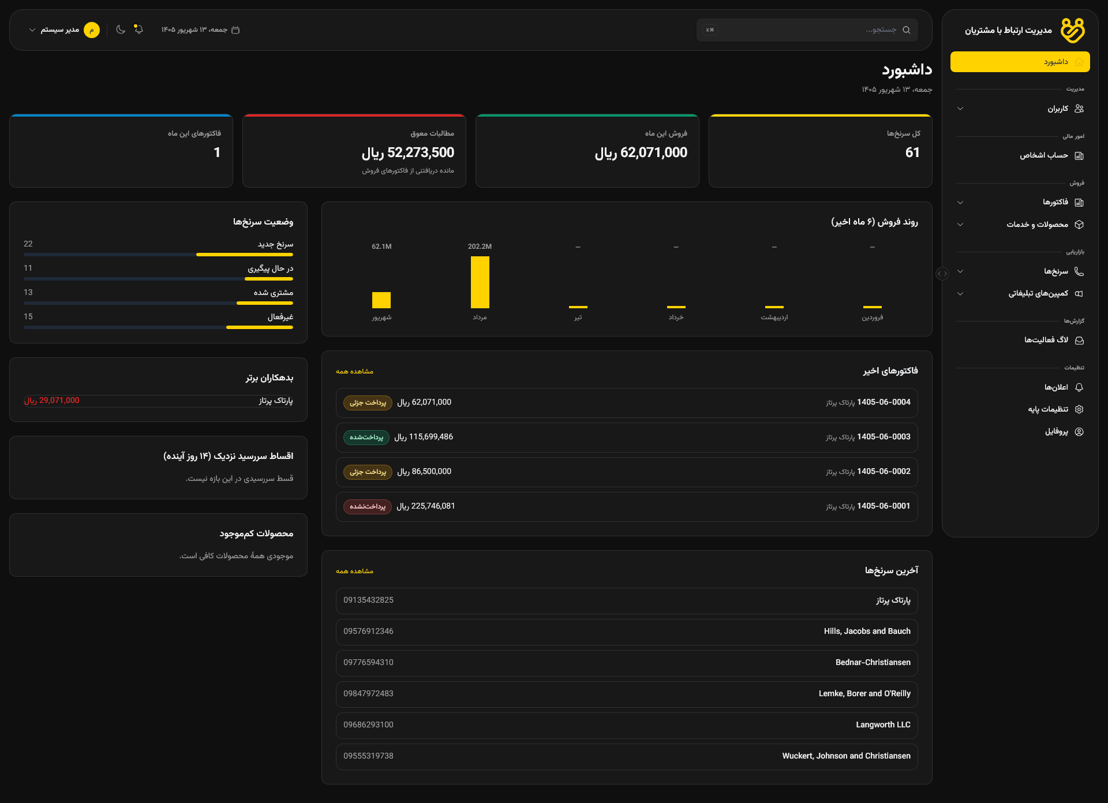1108x803 pixels.
Task: Click the yellow user avatar circle
Action: click(92, 30)
